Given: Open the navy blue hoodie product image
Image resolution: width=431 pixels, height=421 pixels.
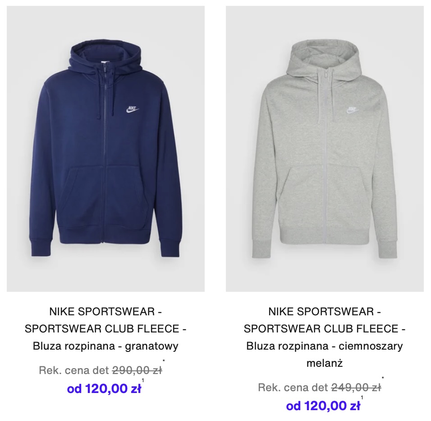Looking at the screenshot, I should pos(105,149).
